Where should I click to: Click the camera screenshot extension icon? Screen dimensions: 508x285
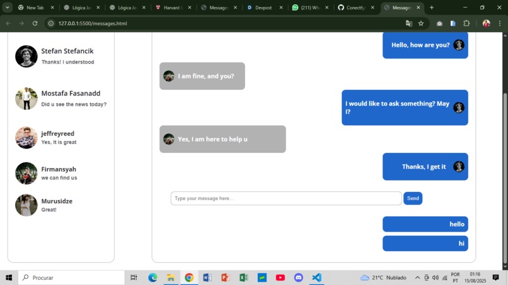[x=439, y=23]
